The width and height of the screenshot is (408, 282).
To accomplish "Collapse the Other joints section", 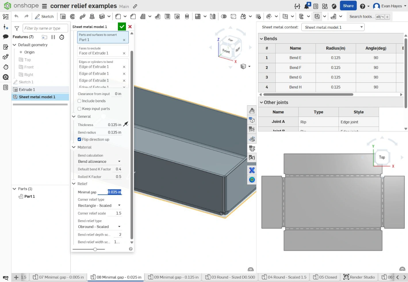I will 261,103.
